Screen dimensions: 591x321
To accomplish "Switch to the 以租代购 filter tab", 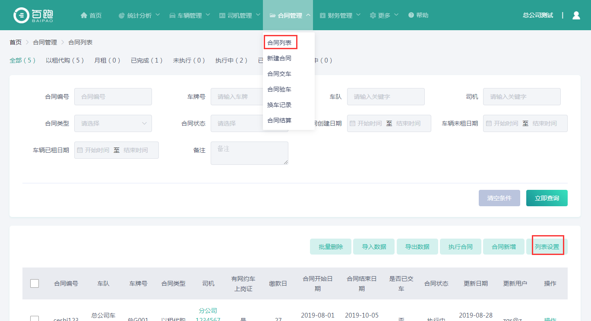I will pyautogui.click(x=65, y=60).
